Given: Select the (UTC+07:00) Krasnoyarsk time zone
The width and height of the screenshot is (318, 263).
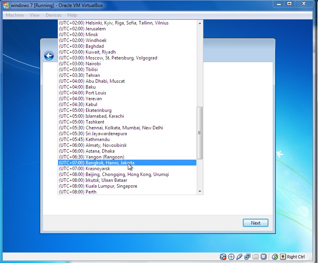Looking at the screenshot, I should [x=127, y=169].
